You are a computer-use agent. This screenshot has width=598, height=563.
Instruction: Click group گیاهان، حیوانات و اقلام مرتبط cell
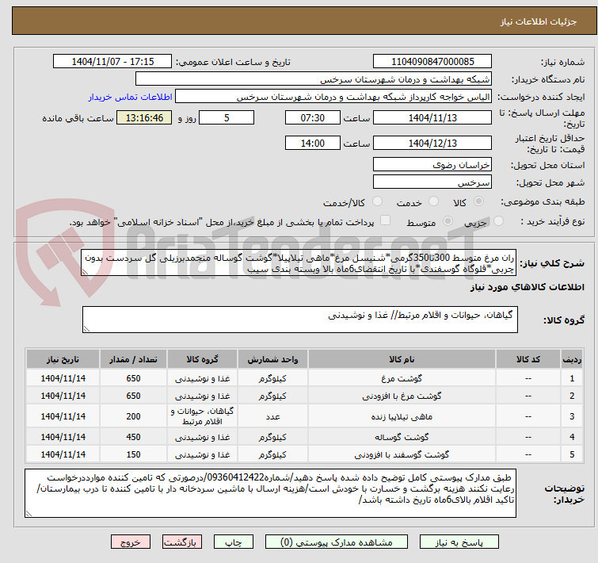pyautogui.click(x=202, y=416)
